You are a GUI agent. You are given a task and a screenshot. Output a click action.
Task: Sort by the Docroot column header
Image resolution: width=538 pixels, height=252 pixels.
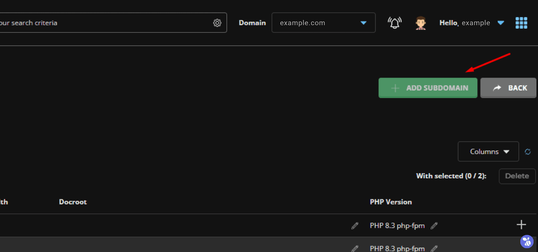[x=73, y=202]
